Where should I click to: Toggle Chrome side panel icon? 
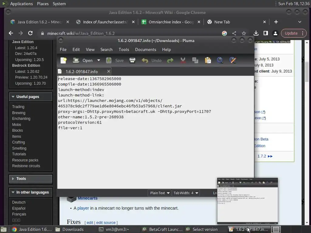point(265,33)
